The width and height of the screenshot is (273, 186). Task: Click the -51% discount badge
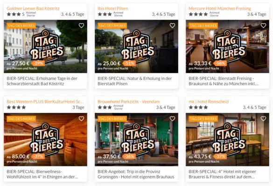(129, 63)
